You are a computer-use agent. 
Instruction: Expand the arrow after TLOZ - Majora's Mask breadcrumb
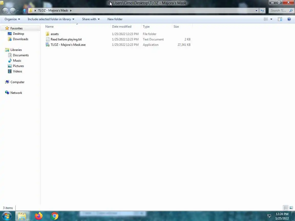71,10
